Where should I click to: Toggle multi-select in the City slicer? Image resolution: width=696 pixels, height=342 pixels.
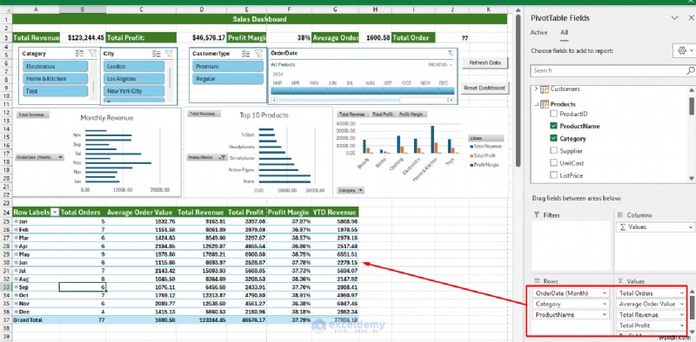(157, 53)
